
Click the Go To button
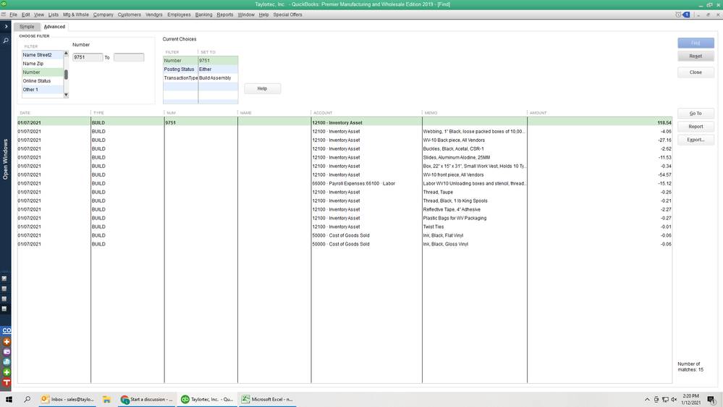695,114
